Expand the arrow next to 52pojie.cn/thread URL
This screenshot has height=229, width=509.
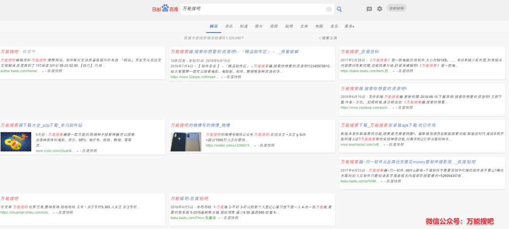(222, 77)
